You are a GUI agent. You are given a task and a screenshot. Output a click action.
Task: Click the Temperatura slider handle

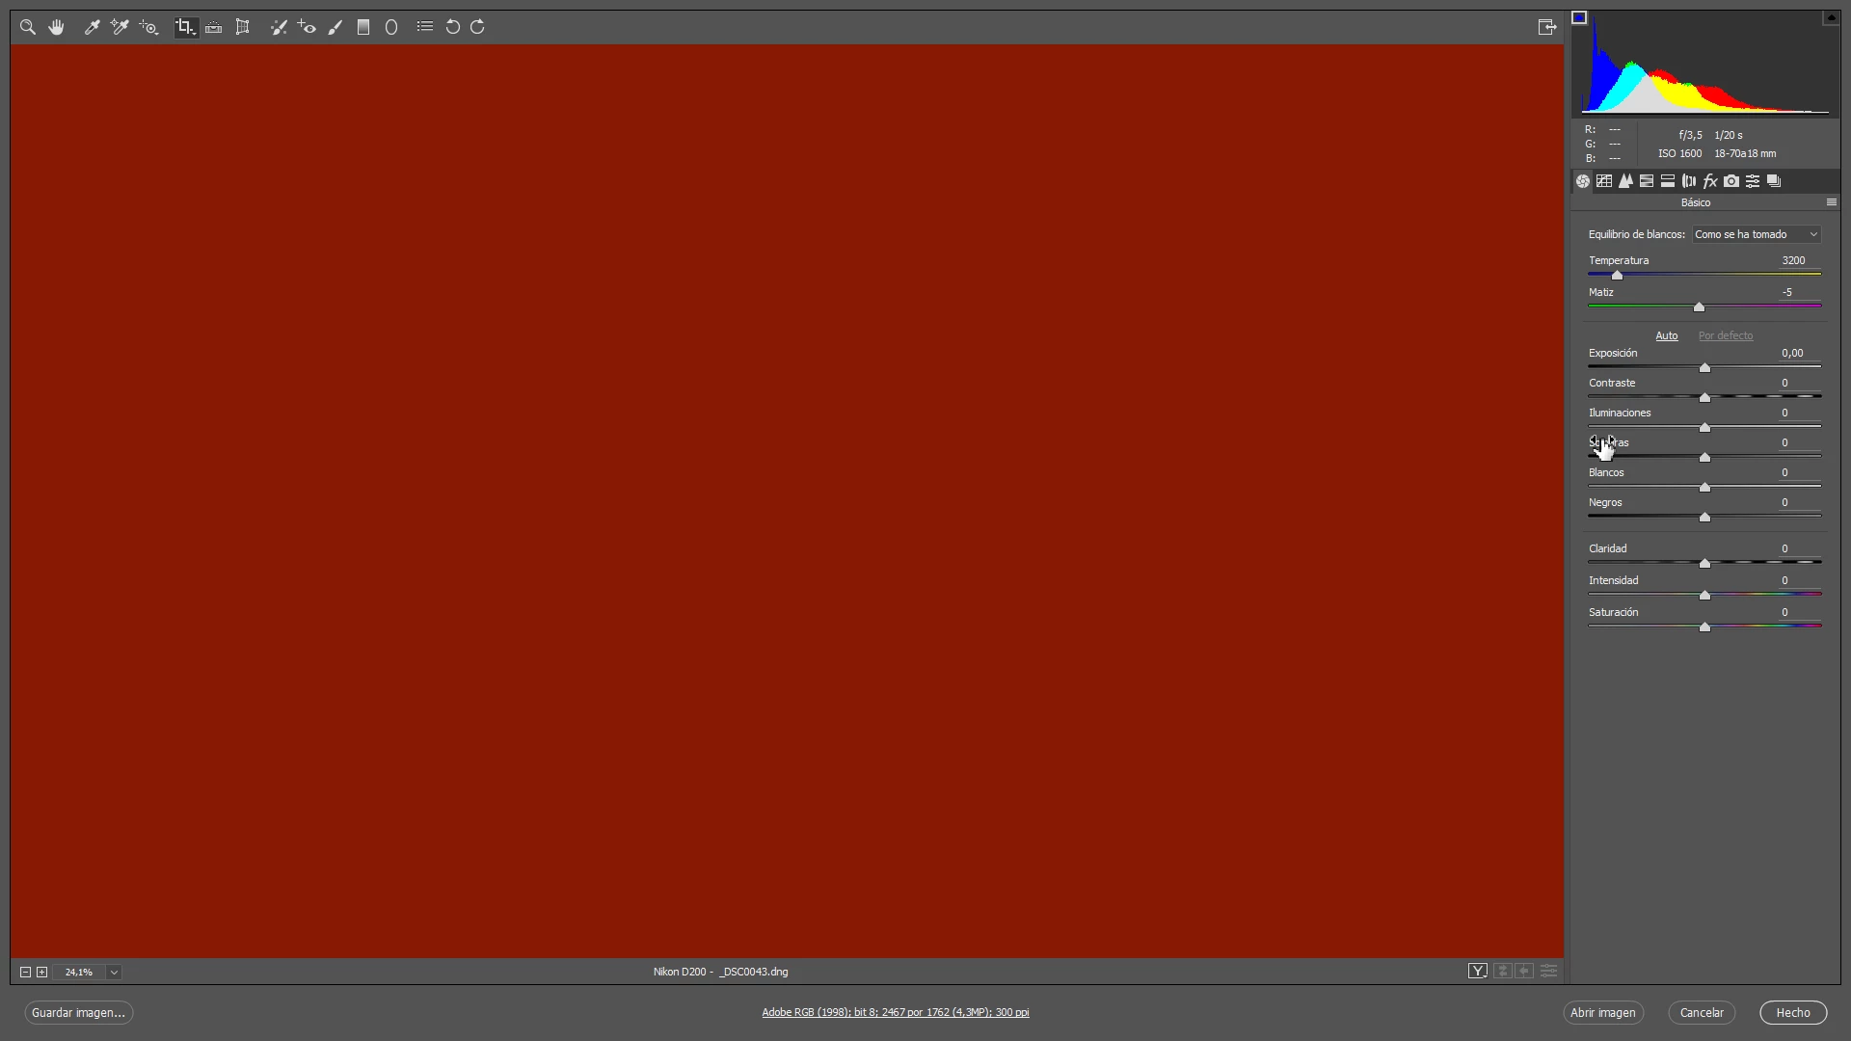1617,276
